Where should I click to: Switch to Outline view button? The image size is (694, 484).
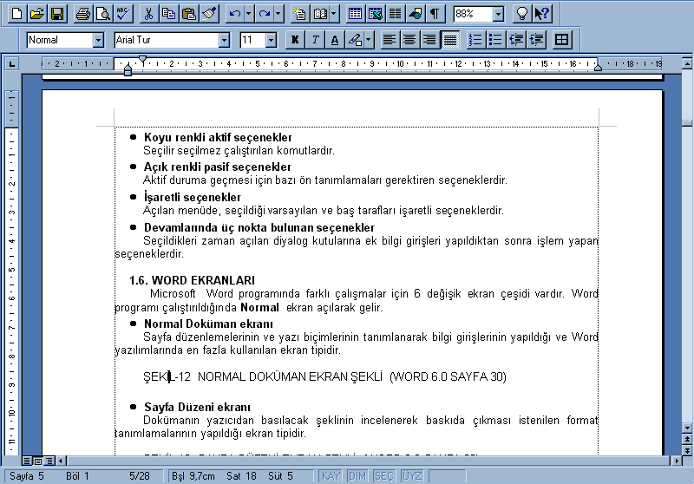point(49,461)
